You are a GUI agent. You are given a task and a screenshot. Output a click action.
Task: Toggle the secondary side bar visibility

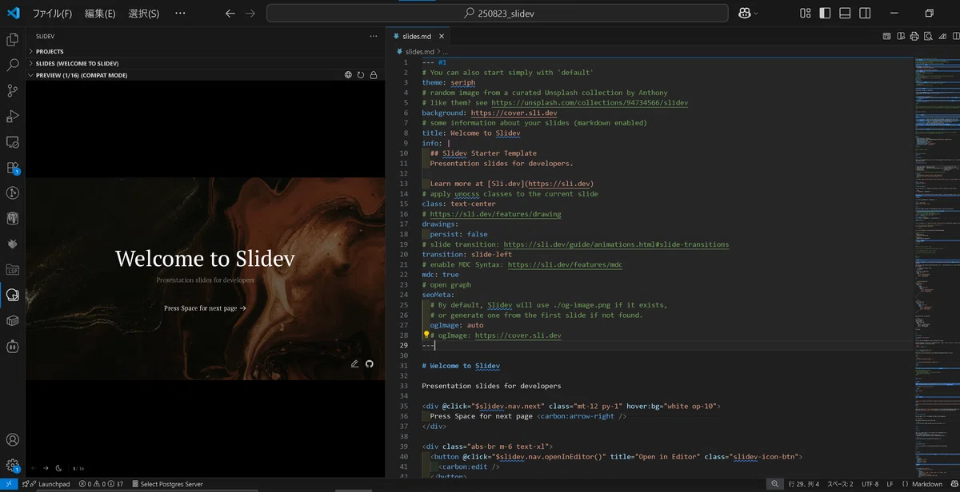[865, 13]
